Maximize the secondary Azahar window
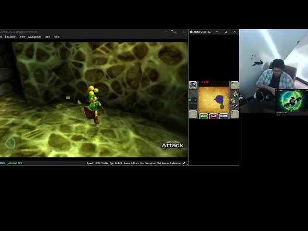This screenshot has height=231, width=308. click(226, 32)
